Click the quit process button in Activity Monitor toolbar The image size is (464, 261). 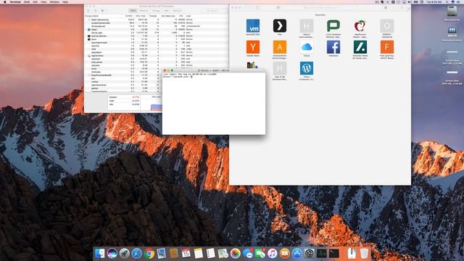tap(88, 11)
